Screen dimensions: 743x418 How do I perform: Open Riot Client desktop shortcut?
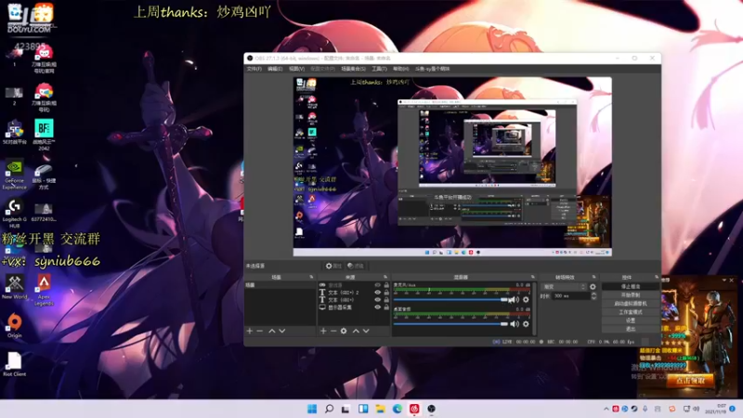coord(14,364)
